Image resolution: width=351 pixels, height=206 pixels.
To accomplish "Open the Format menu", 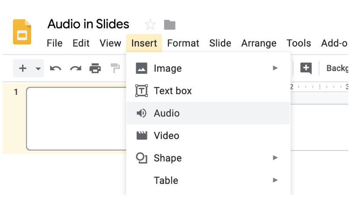I will click(x=183, y=43).
